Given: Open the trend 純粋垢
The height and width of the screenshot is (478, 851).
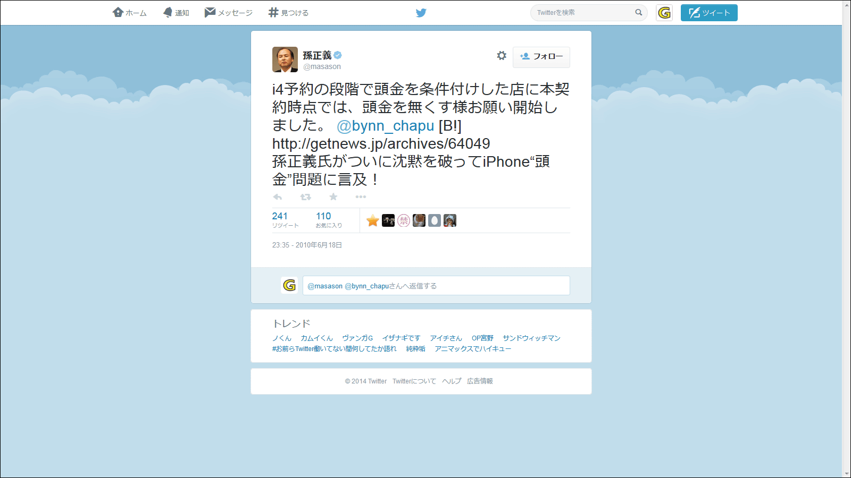Looking at the screenshot, I should [415, 349].
